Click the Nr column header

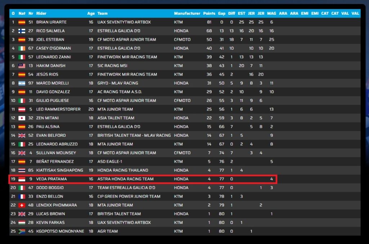point(31,13)
